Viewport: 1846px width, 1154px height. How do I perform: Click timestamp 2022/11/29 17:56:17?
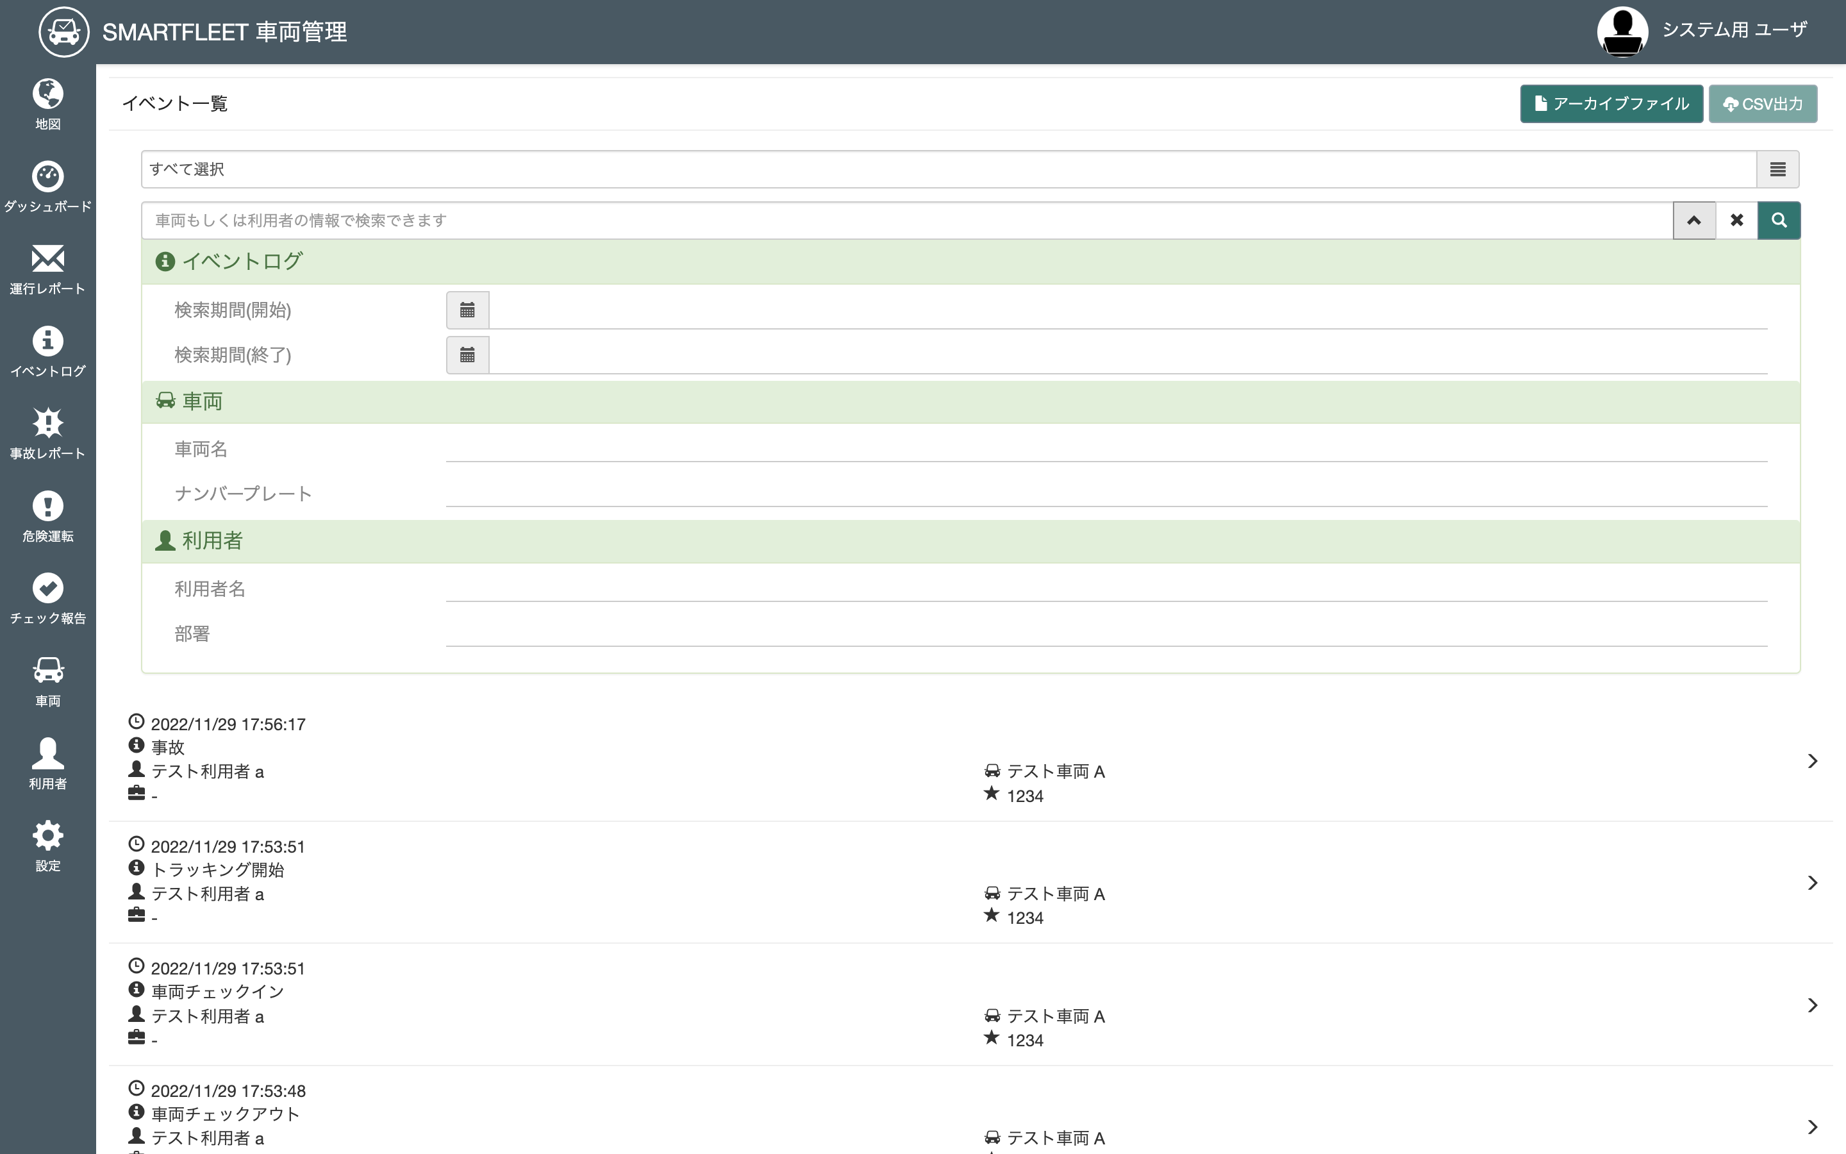[x=228, y=724]
